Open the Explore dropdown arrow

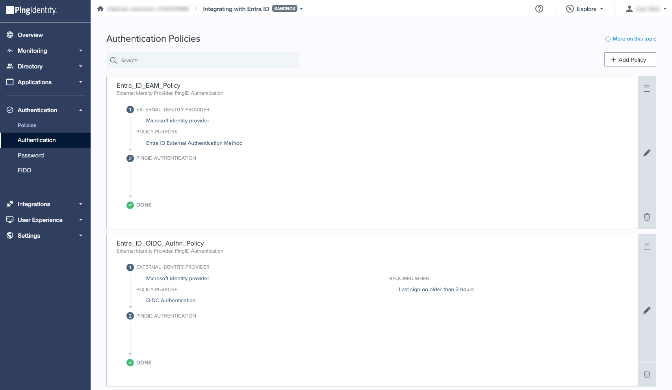tap(601, 9)
